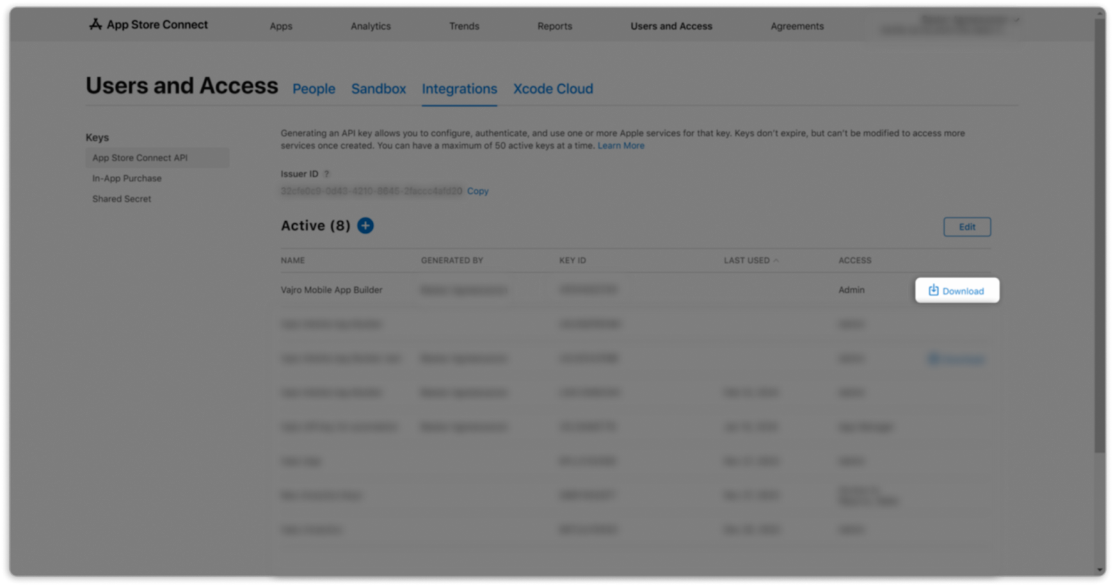Click the Access column header
The width and height of the screenshot is (1113, 586).
855,261
